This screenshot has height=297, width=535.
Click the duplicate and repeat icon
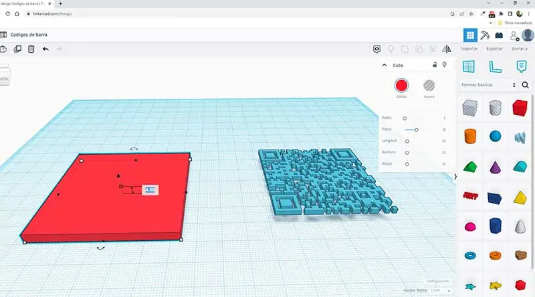[17, 49]
